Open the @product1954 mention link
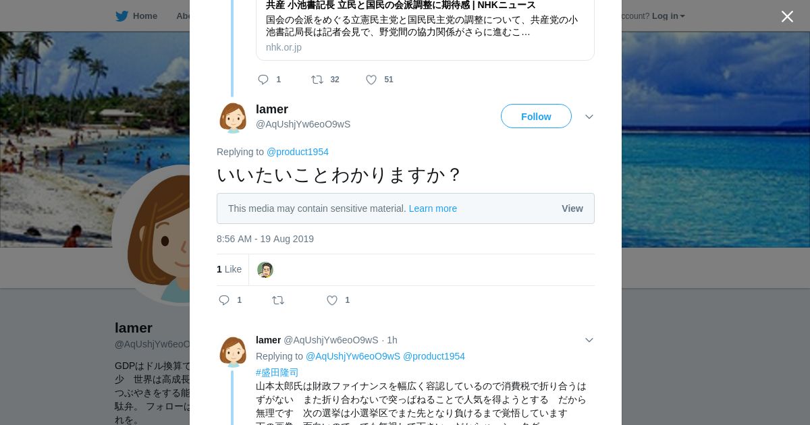The image size is (810, 425). coord(298,152)
